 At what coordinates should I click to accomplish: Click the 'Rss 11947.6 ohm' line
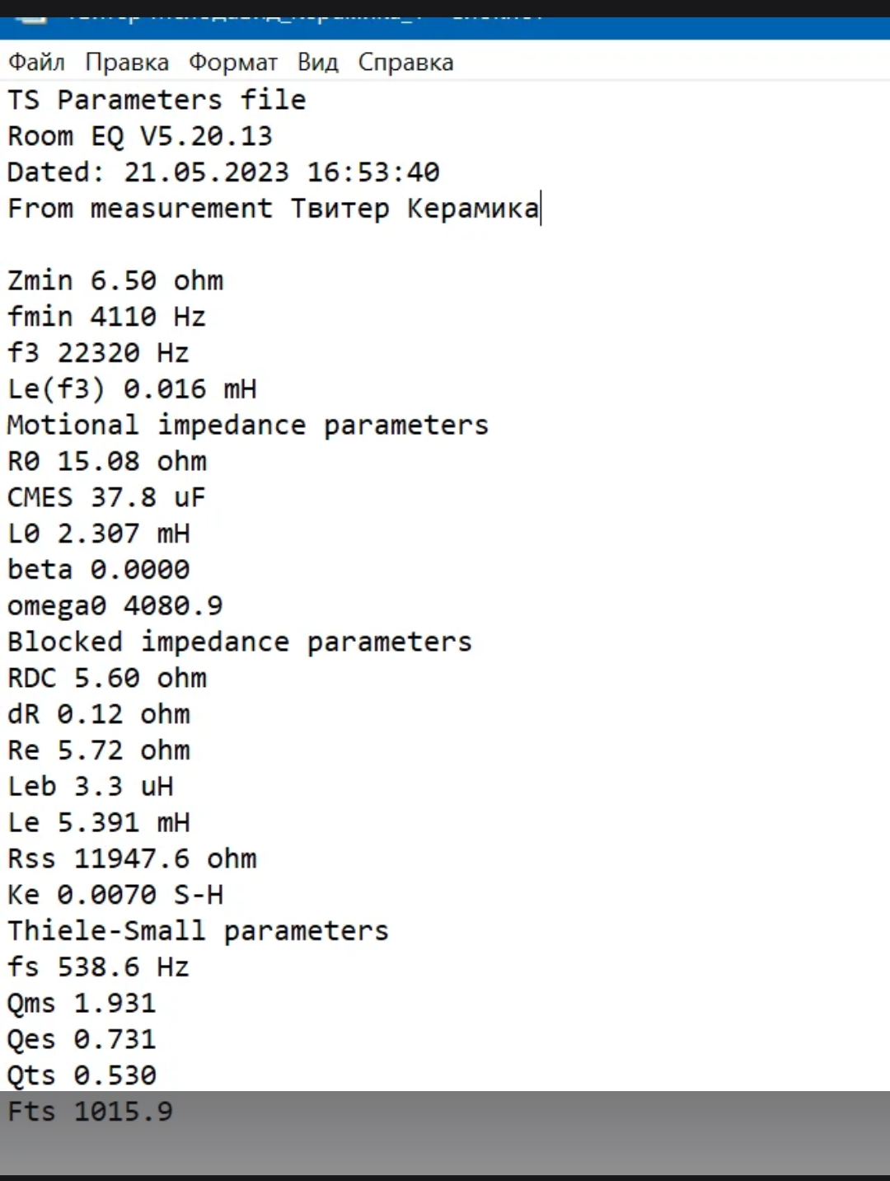(x=132, y=859)
